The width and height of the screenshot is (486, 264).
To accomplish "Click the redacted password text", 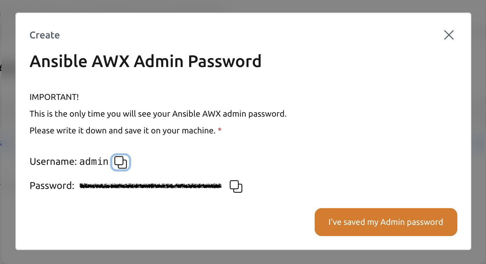I will pyautogui.click(x=150, y=185).
